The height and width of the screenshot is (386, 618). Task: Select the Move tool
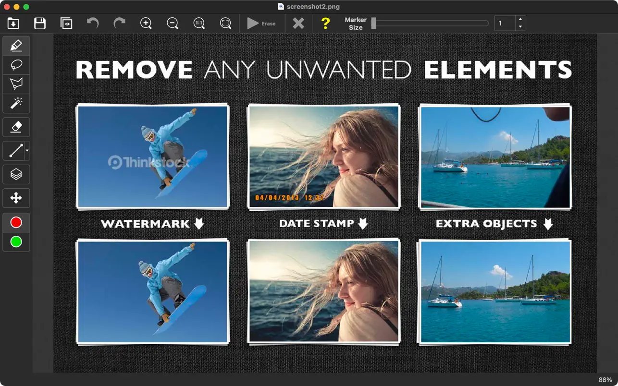coord(16,198)
